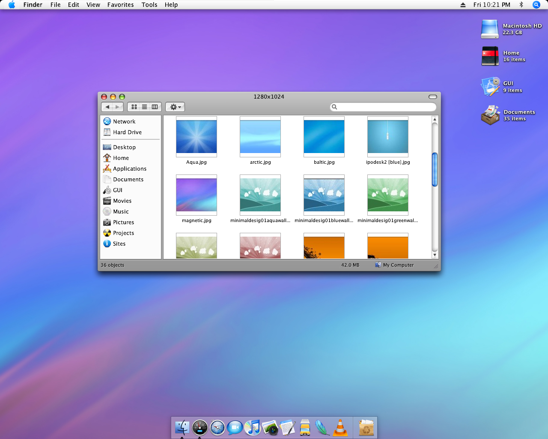Open the GUI folder desktop icon

[490, 87]
